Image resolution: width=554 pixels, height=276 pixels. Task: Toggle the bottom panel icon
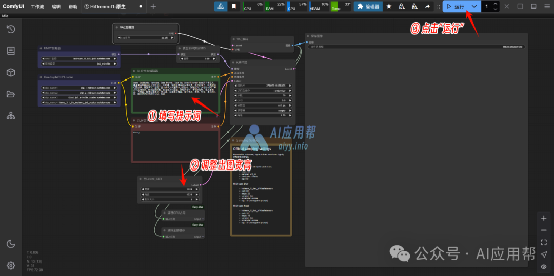(533, 6)
